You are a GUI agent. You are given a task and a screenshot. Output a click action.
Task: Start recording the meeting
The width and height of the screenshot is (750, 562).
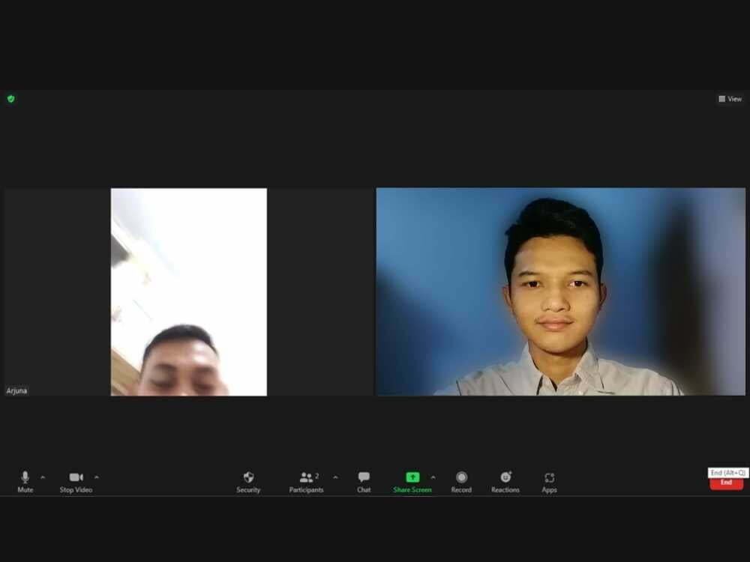coord(461,480)
